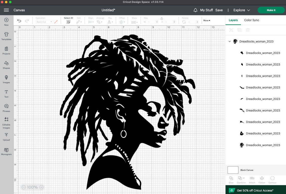286x194 pixels.
Task: Switch to the Color Sync tab
Action: pyautogui.click(x=252, y=20)
